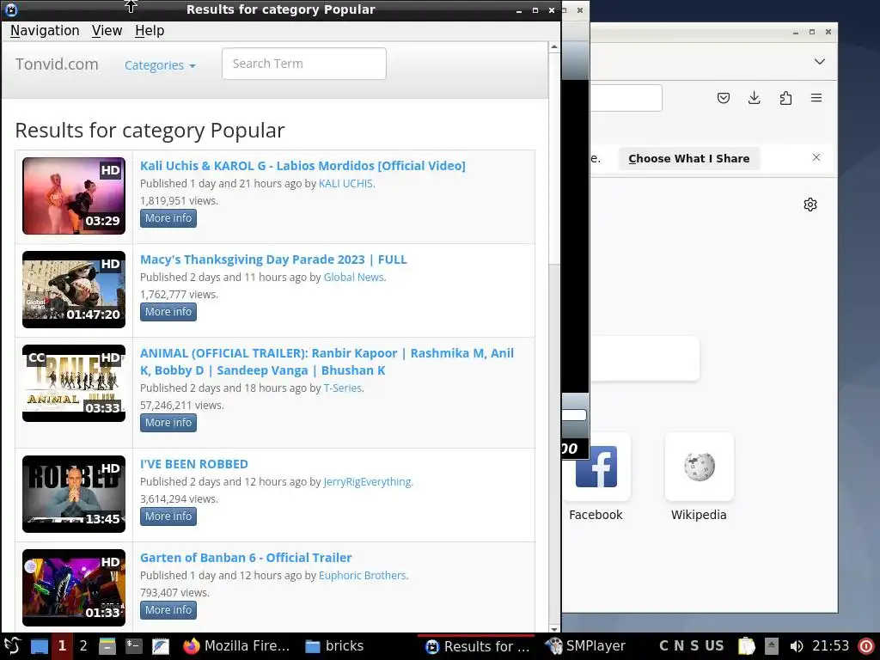Click More info for Garten of Banban 6
This screenshot has width=880, height=660.
(x=168, y=610)
